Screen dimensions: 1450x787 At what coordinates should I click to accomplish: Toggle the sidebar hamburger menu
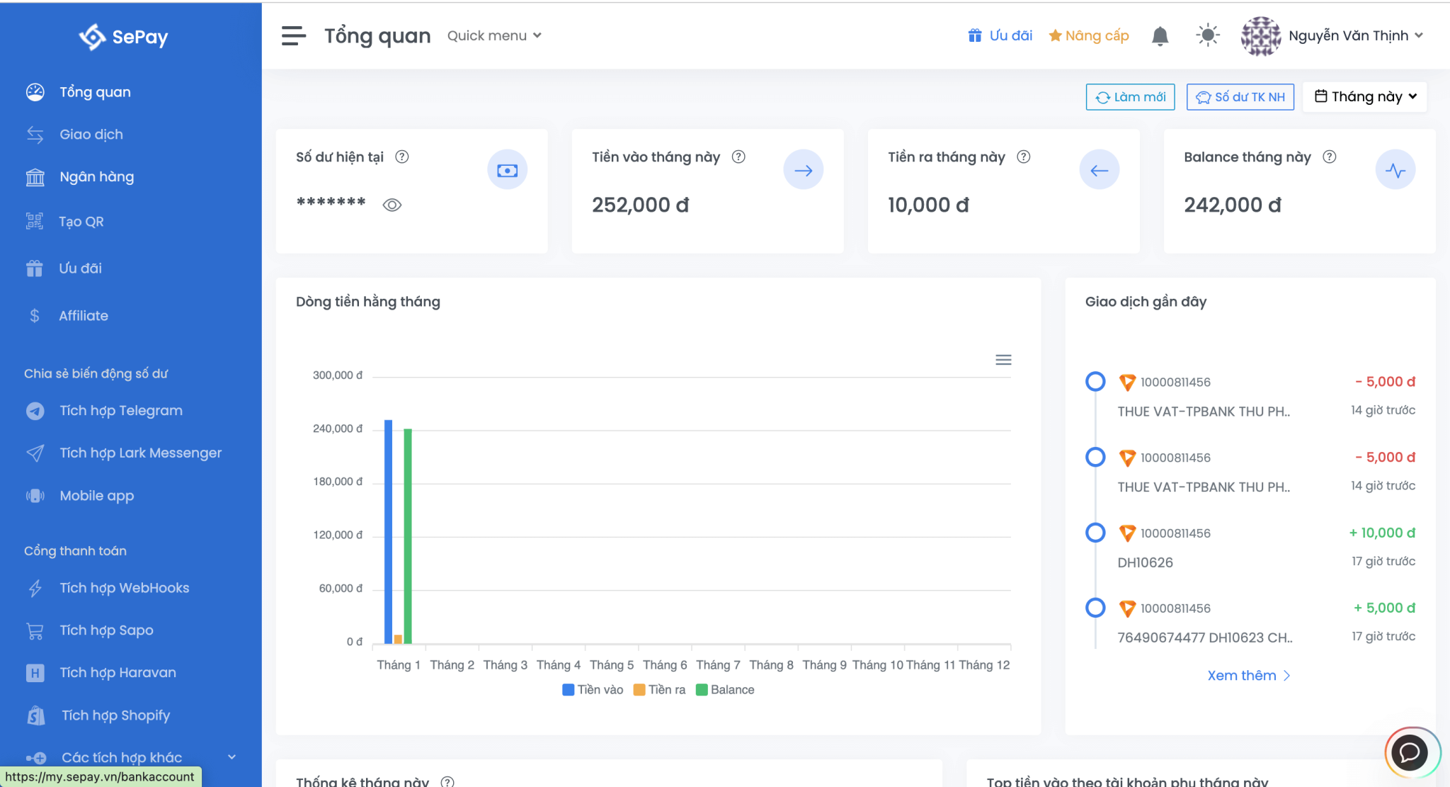click(293, 35)
